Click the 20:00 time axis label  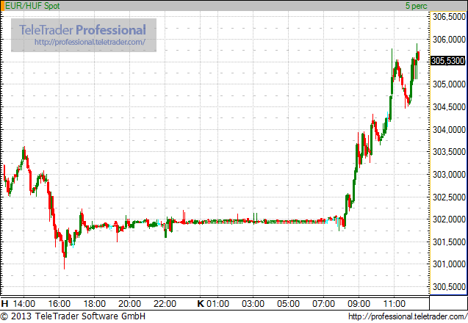(x=129, y=304)
